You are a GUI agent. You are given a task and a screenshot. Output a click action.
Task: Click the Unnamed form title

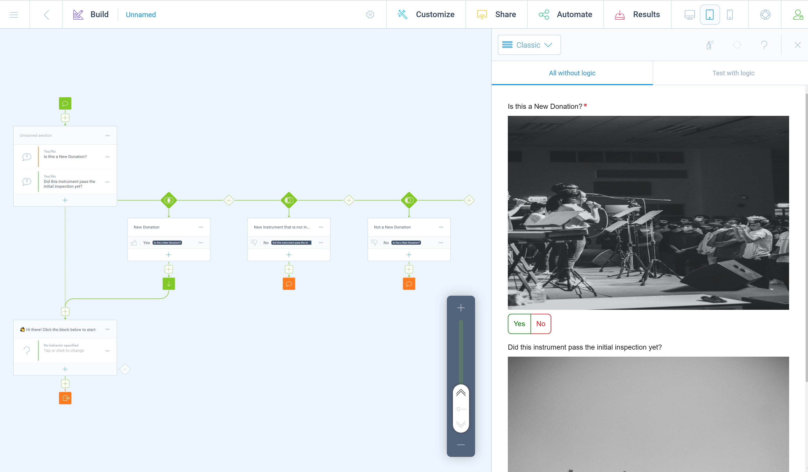[x=141, y=15]
